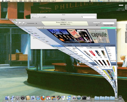This screenshot has width=127, height=102.
Task: Open the iTunes application menu
Action: click(8, 1)
